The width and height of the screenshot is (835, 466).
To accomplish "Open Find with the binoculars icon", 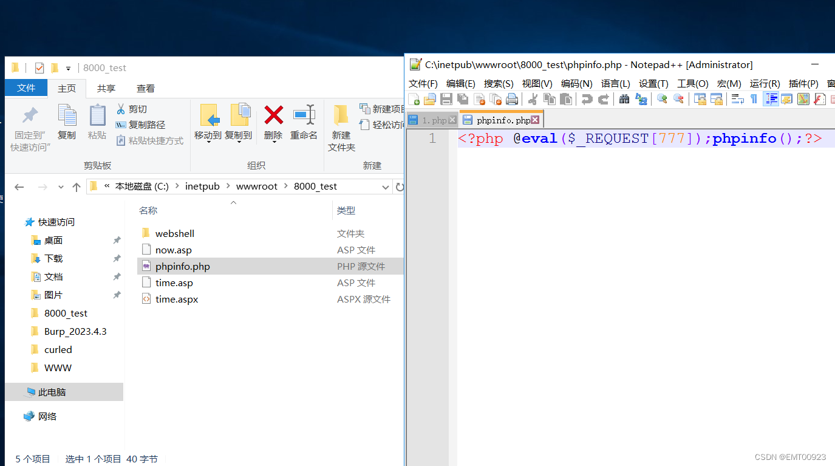I will 624,99.
